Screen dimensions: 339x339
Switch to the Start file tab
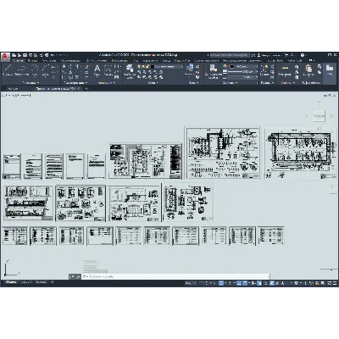[x=13, y=88]
